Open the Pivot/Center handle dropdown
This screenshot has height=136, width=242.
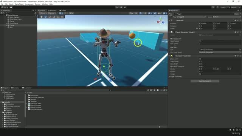(43, 13)
